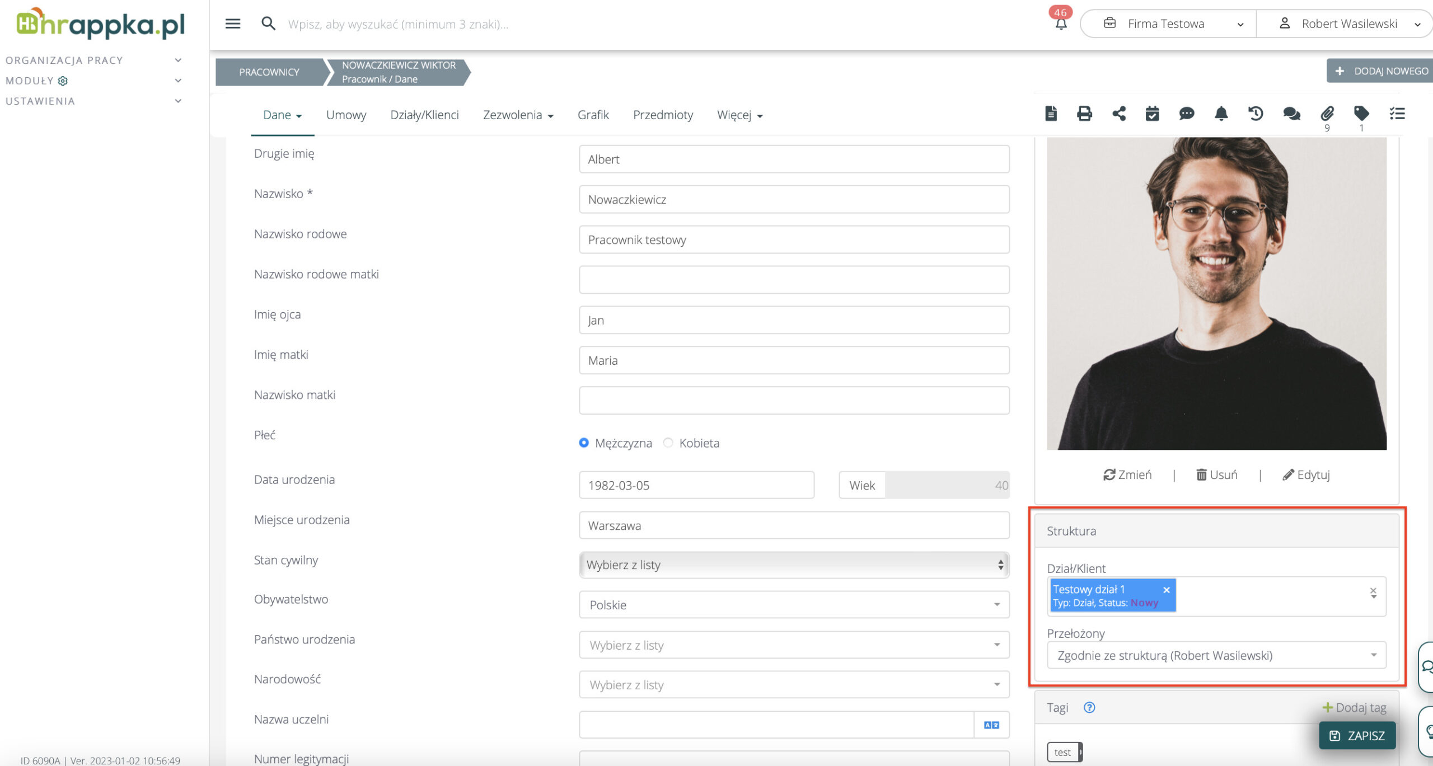Open the notifications bell with badge 46

[x=1061, y=24]
